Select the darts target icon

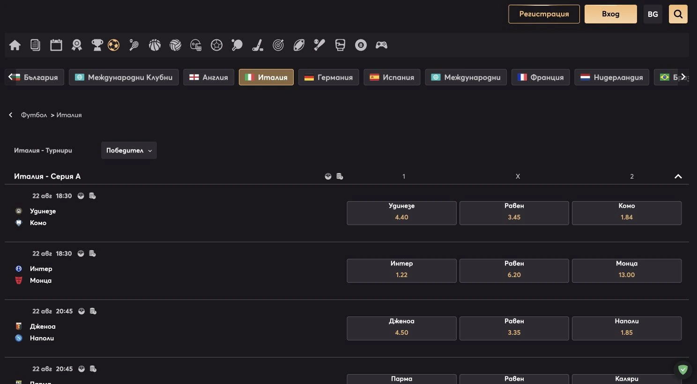pyautogui.click(x=278, y=45)
